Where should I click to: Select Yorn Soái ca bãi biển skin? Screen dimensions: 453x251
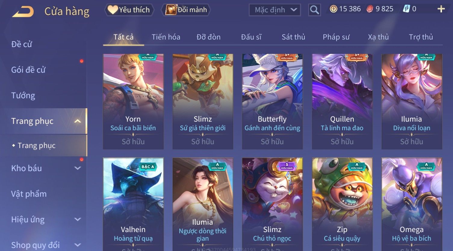133,101
